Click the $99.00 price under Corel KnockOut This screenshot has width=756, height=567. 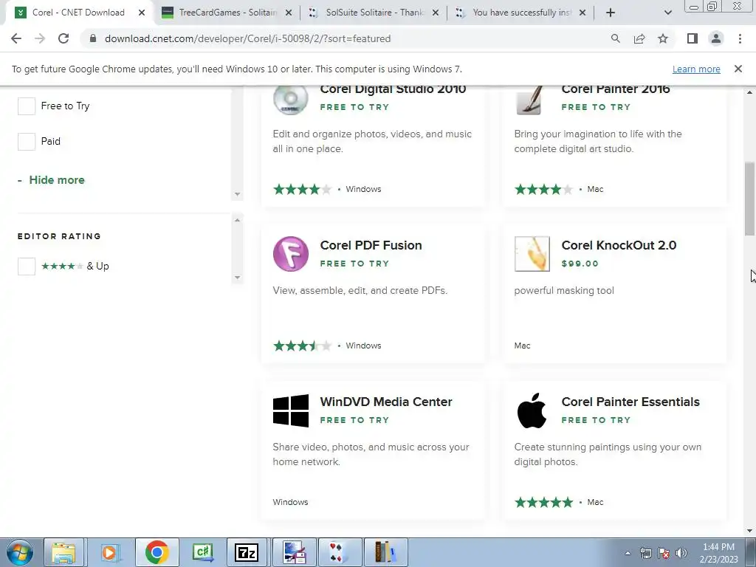pyautogui.click(x=580, y=264)
